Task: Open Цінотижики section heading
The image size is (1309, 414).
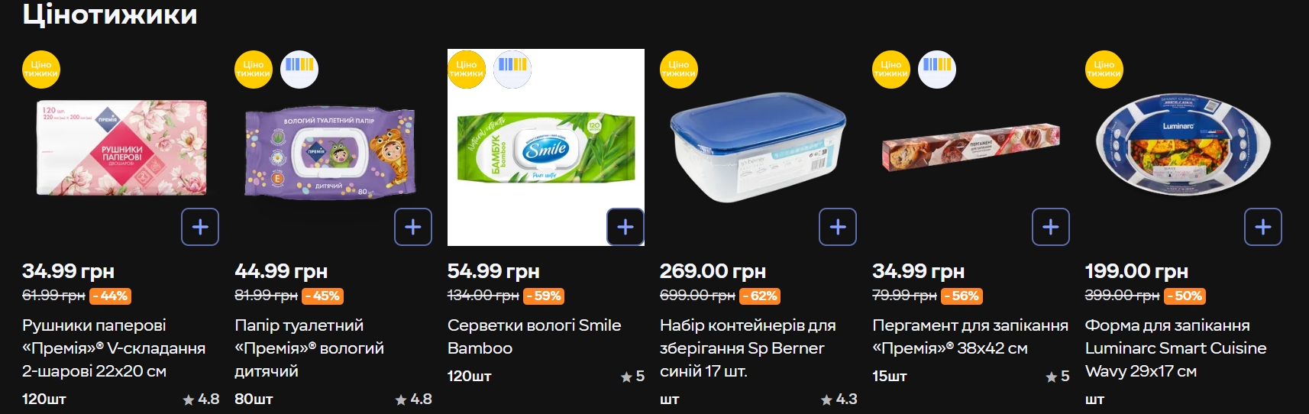Action: point(110,15)
